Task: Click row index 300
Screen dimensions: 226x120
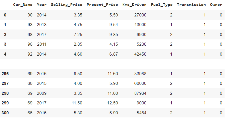Action: tap(5, 113)
